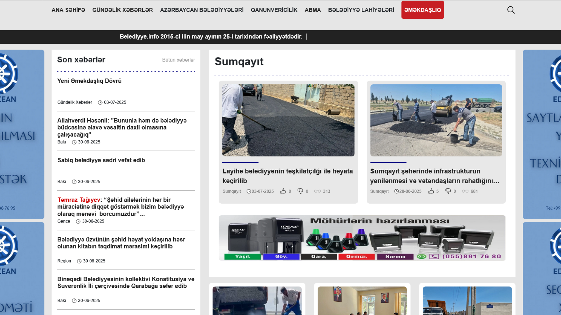Click thumbs down on Sumqayıt infrastruktur article
This screenshot has width=561, height=315.
pos(448,191)
